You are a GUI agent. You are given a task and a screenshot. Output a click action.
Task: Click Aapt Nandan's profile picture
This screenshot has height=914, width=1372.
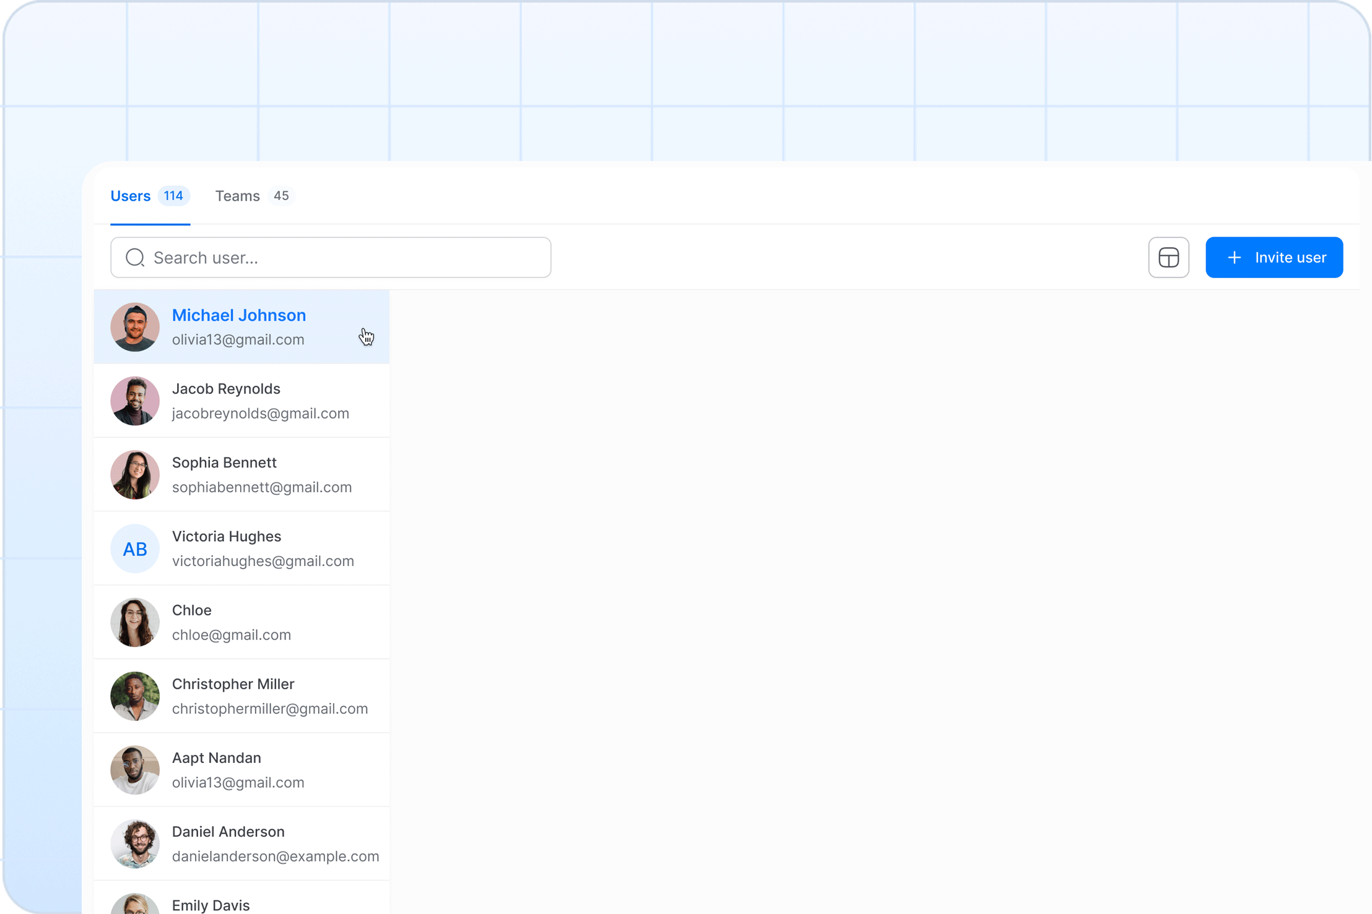tap(135, 770)
